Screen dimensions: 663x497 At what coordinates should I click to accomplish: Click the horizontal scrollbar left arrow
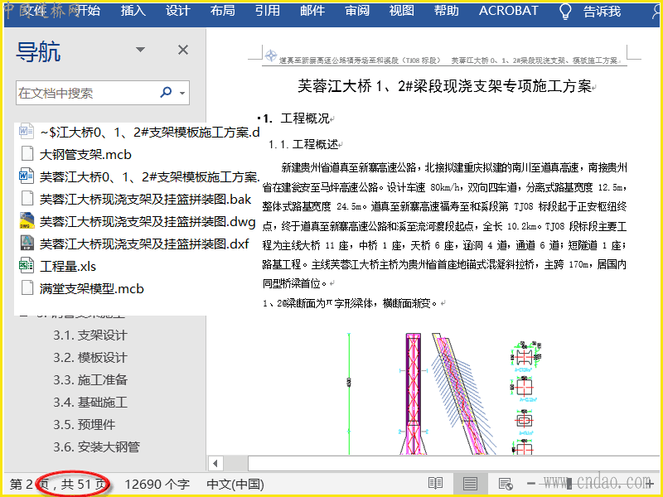point(215,464)
